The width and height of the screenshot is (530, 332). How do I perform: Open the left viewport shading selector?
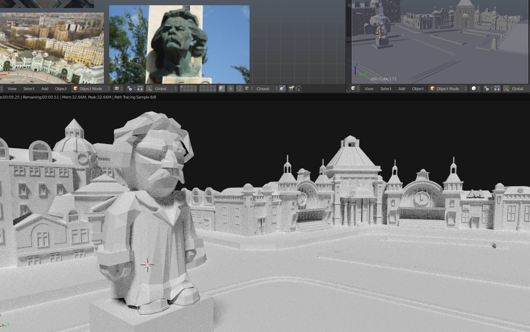point(117,89)
